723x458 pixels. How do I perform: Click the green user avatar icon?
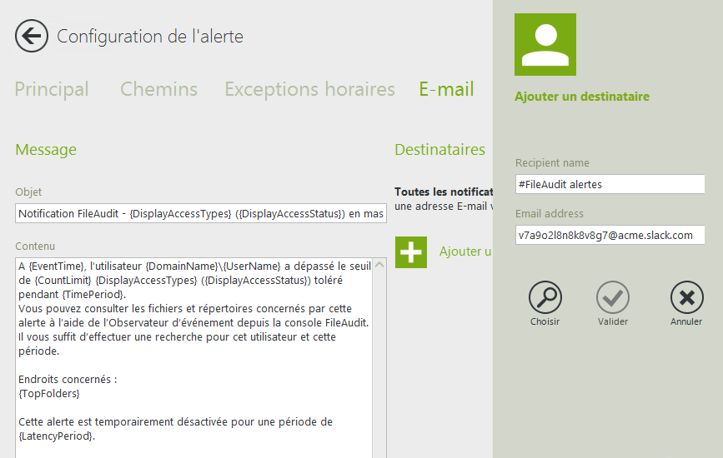pos(545,45)
